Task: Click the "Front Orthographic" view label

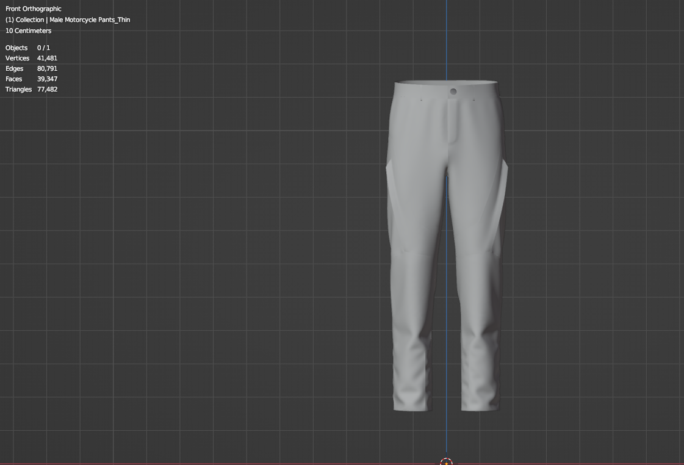Action: point(33,9)
